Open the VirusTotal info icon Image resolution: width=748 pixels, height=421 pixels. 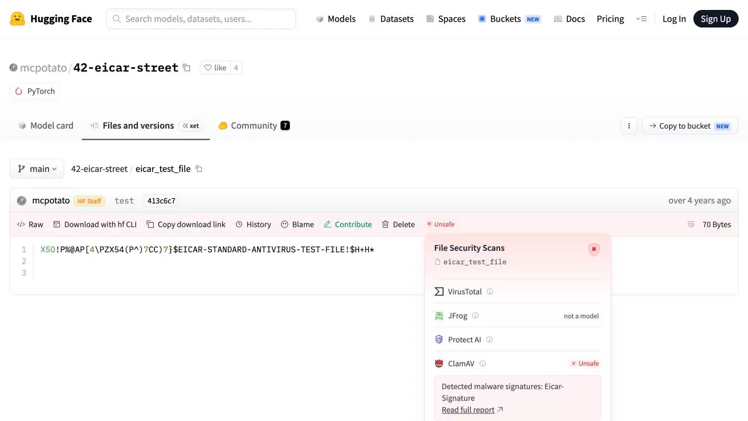pyautogui.click(x=490, y=292)
